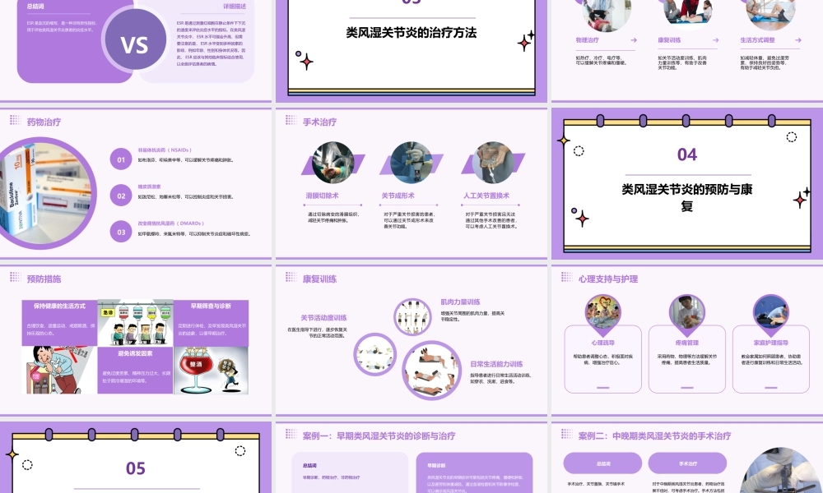Click the 肌肉力量训练 heading
Image resolution: width=823 pixels, height=493 pixels.
pos(460,302)
